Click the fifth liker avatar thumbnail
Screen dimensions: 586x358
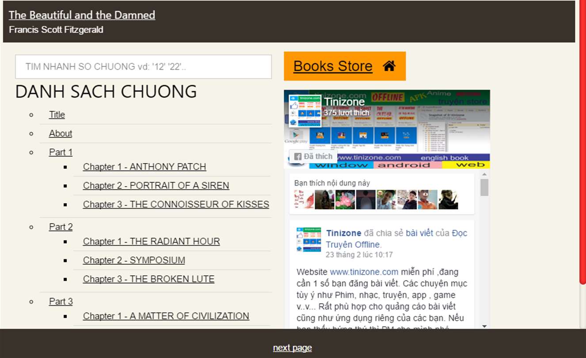click(386, 200)
